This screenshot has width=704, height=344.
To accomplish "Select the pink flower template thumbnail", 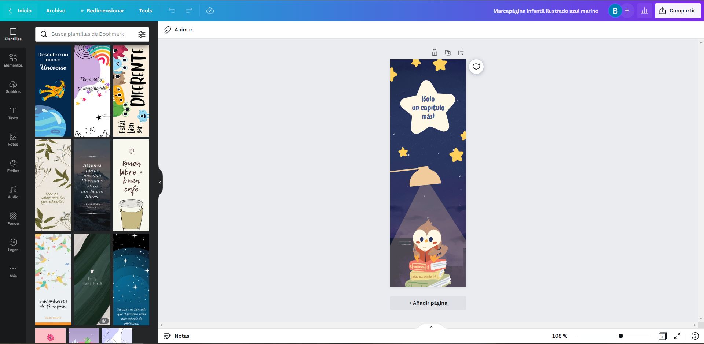I will coord(50,336).
